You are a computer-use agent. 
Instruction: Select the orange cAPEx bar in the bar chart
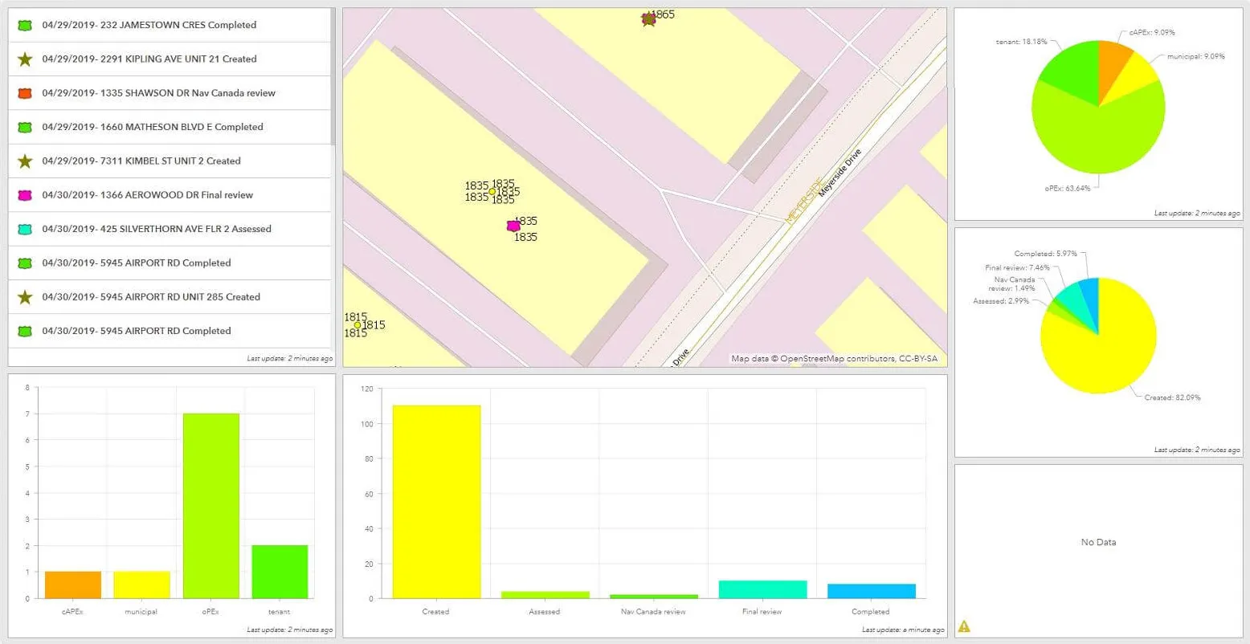coord(73,585)
